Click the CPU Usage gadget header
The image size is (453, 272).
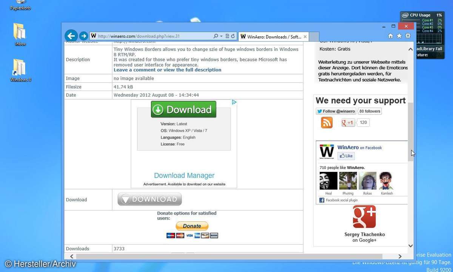422,15
